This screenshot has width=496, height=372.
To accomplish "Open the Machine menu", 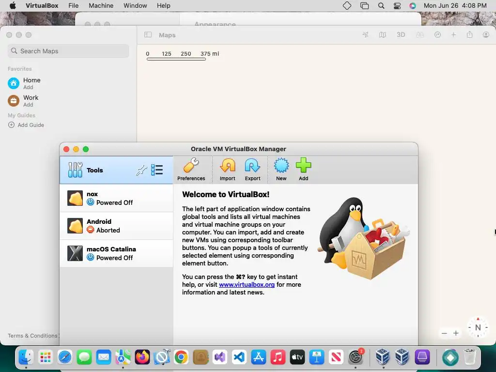I will [101, 6].
